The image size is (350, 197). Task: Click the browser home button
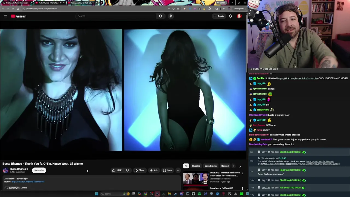18,8
